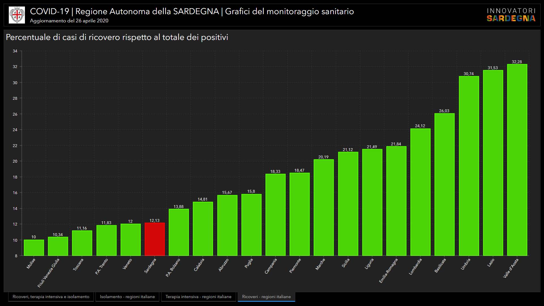This screenshot has width=544, height=306.
Task: Click the Umbria bar showing 30,74
Action: point(469,166)
